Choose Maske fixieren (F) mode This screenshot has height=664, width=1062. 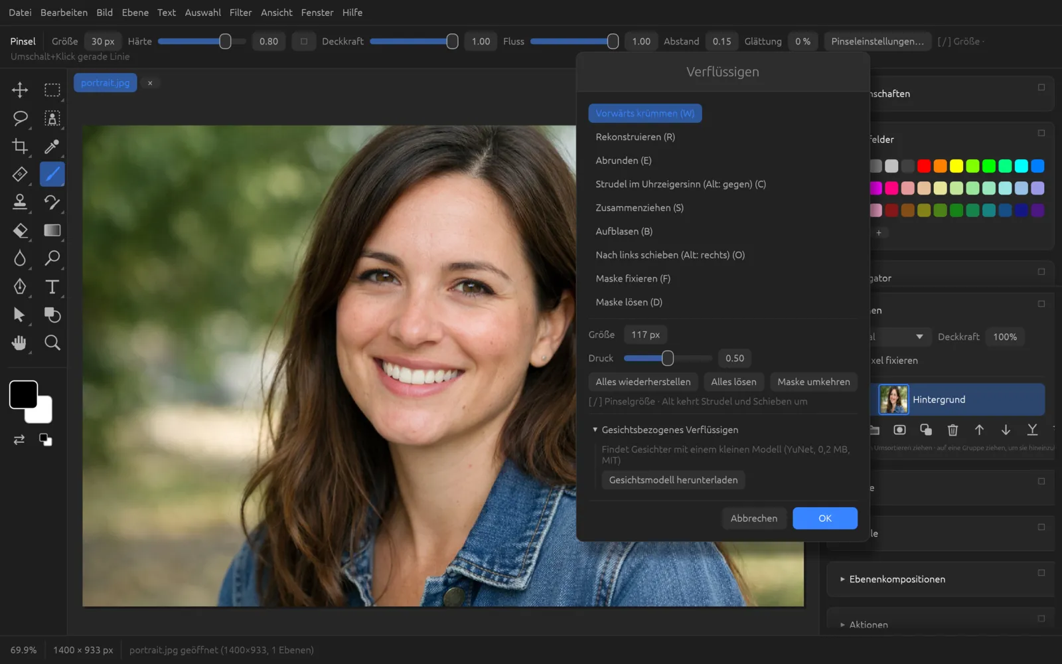633,278
